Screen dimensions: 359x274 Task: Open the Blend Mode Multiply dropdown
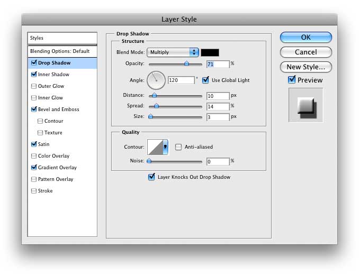click(173, 52)
